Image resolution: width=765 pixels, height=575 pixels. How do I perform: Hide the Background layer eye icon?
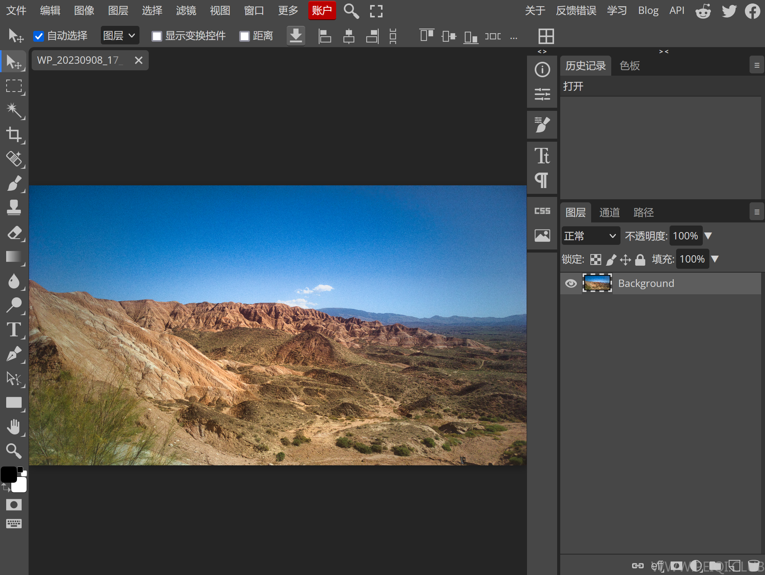[571, 283]
